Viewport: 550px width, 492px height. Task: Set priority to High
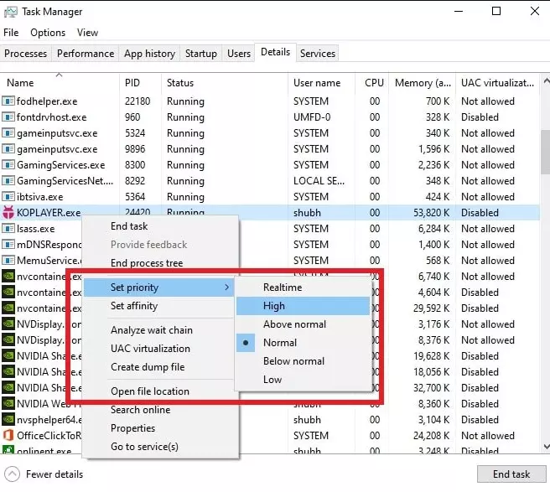[x=304, y=306]
